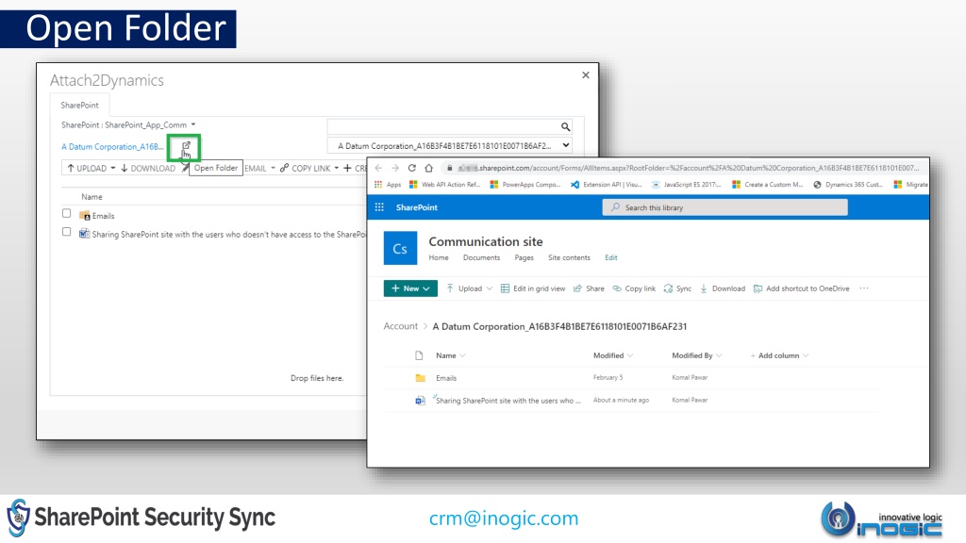Click the search magnifier in Attach2Dynamics

coord(565,127)
